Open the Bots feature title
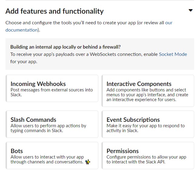 pos(17,151)
